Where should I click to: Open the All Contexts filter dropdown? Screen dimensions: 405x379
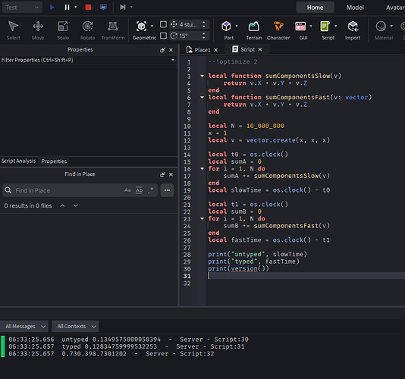(x=75, y=327)
